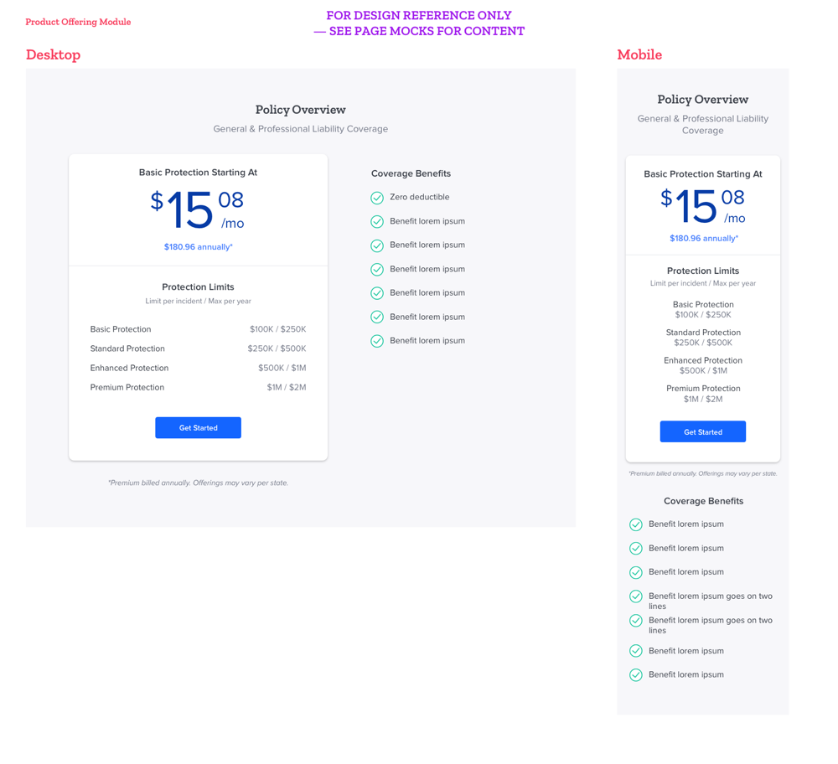The width and height of the screenshot is (838, 764).
Task: Click mobile Enhanced Protection entry
Action: pos(703,365)
